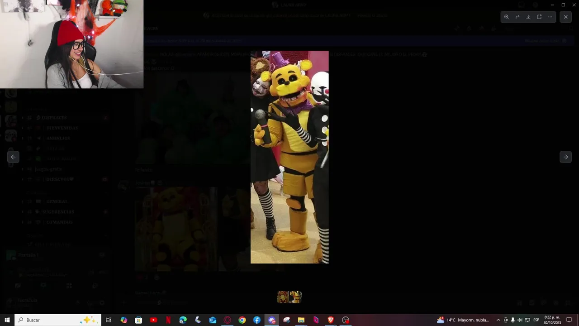Launch Copilot from the taskbar
579x326 pixels.
[x=124, y=320]
